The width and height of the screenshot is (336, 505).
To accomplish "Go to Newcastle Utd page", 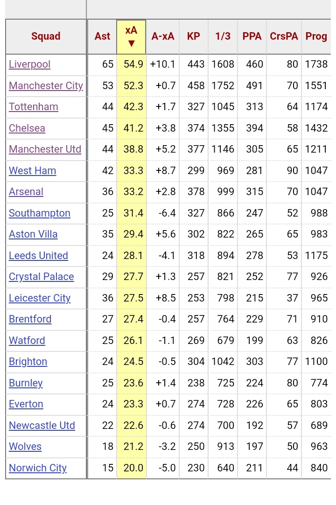I will click(42, 426).
